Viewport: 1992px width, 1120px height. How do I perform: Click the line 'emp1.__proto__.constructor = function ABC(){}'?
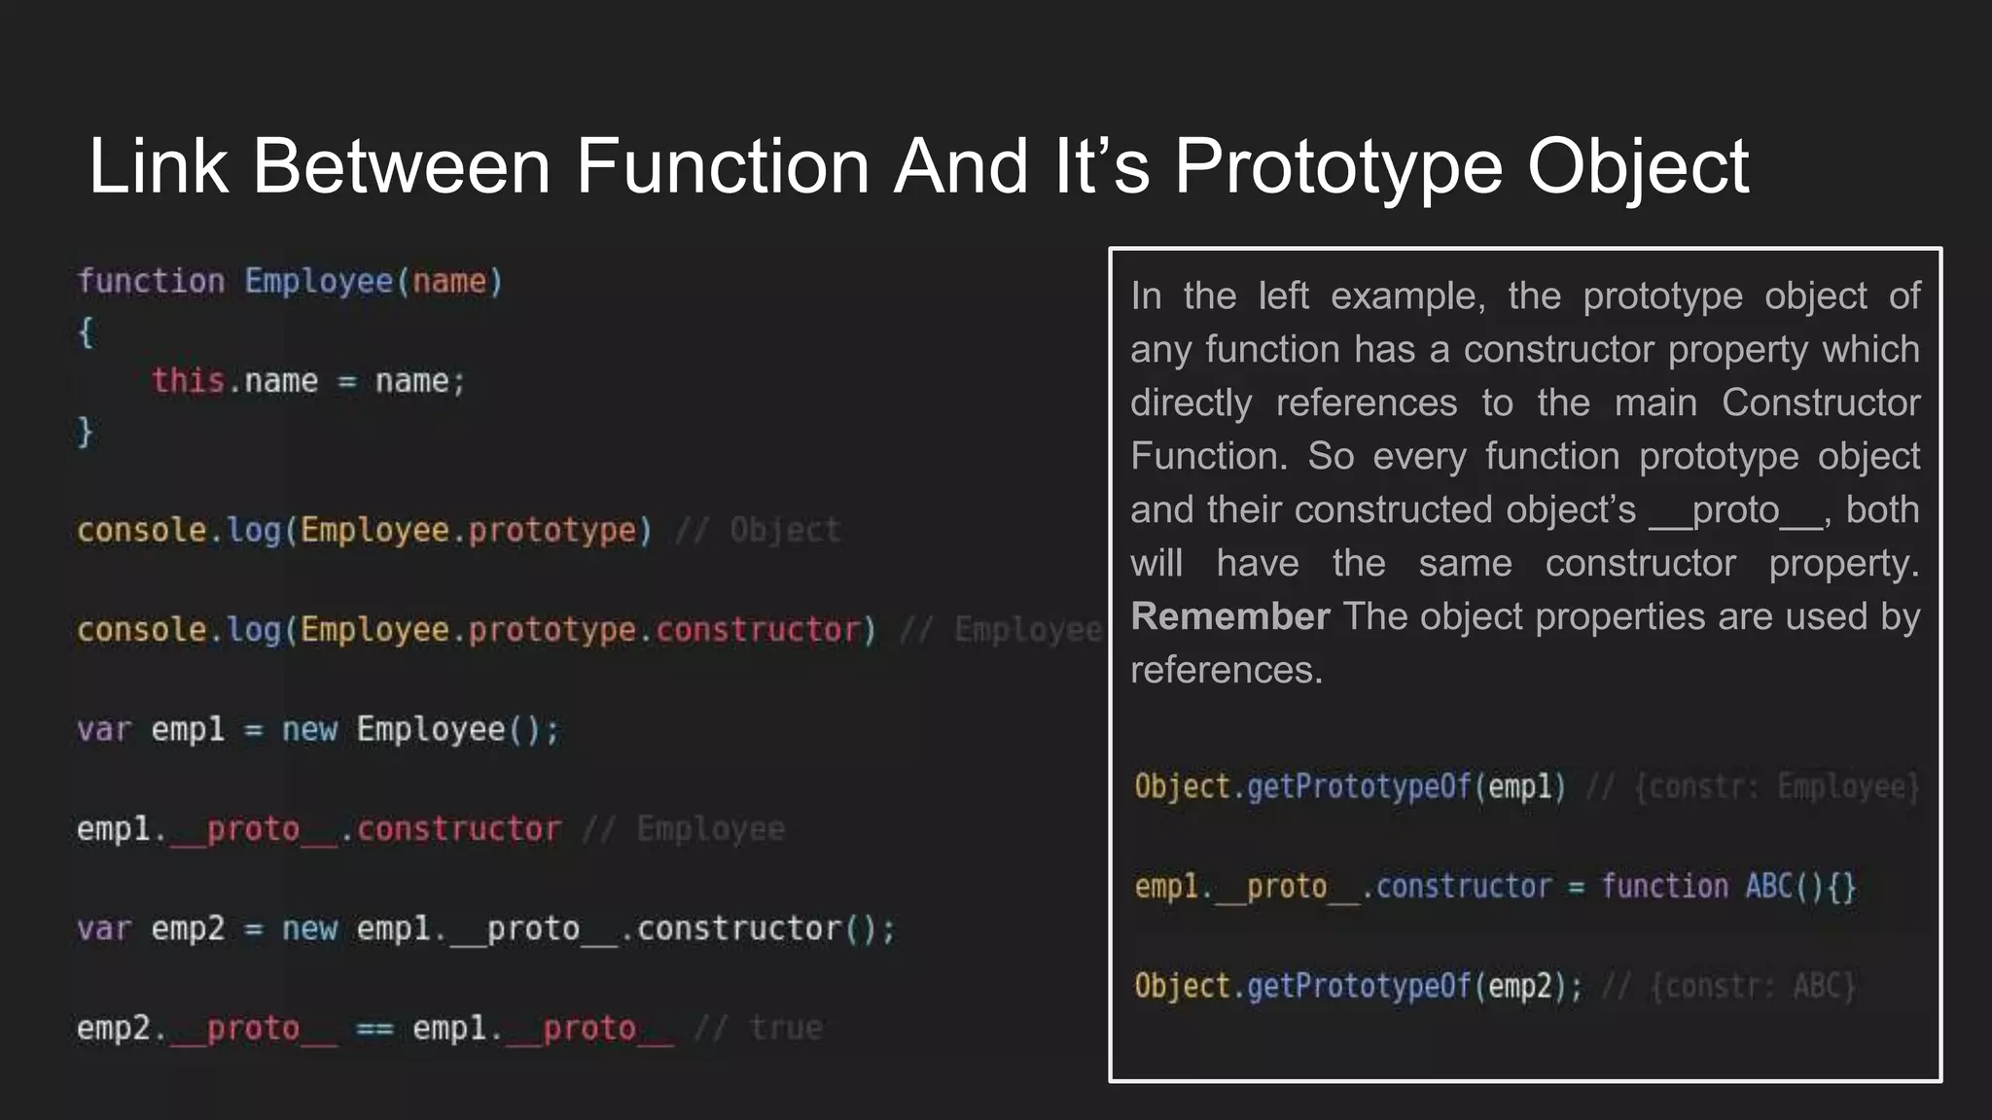click(x=1495, y=887)
